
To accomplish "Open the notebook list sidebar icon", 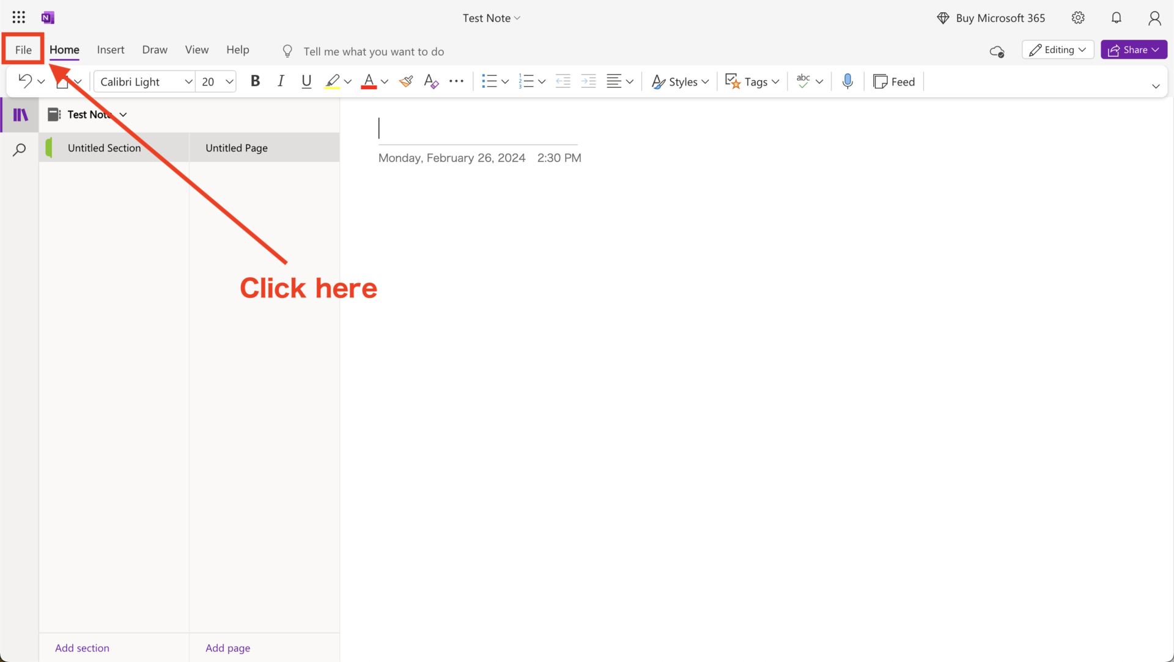I will pyautogui.click(x=20, y=114).
